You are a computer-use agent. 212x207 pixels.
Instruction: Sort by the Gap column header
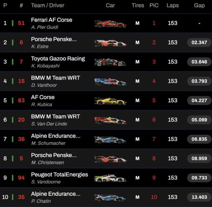point(199,5)
